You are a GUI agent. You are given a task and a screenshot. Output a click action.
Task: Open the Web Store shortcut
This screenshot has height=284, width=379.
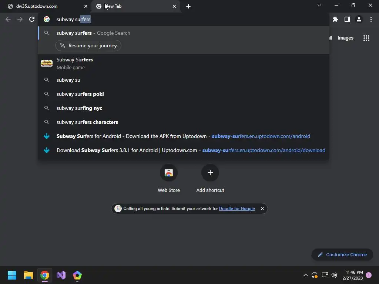pyautogui.click(x=169, y=178)
